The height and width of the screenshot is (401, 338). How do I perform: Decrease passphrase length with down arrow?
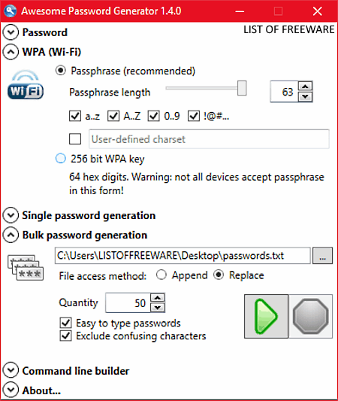[x=305, y=96]
